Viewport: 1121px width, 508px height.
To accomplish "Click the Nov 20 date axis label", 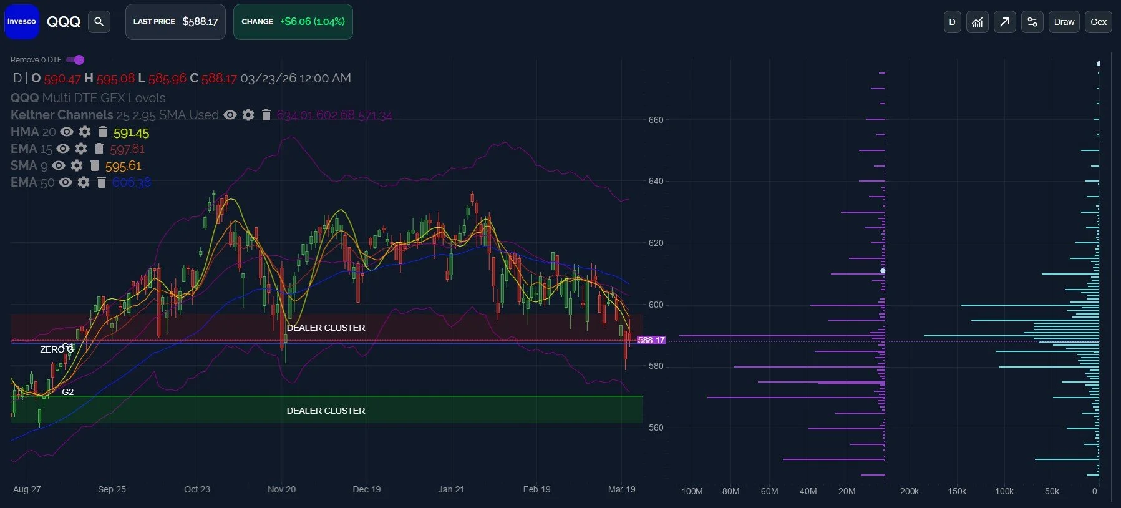I will coord(281,489).
